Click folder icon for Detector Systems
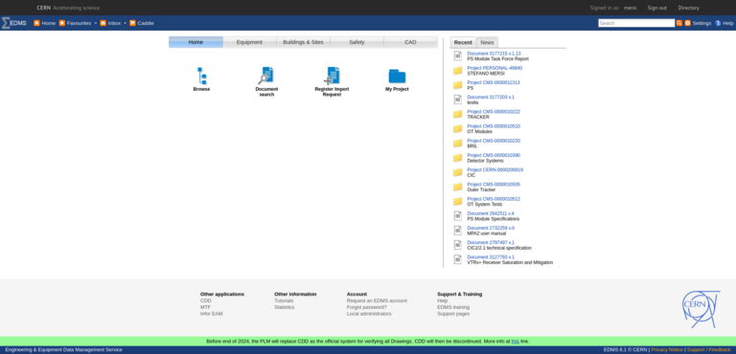The width and height of the screenshot is (736, 354). click(458, 158)
